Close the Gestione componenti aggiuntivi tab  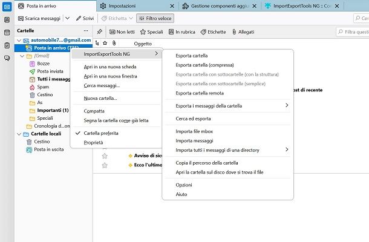click(255, 6)
